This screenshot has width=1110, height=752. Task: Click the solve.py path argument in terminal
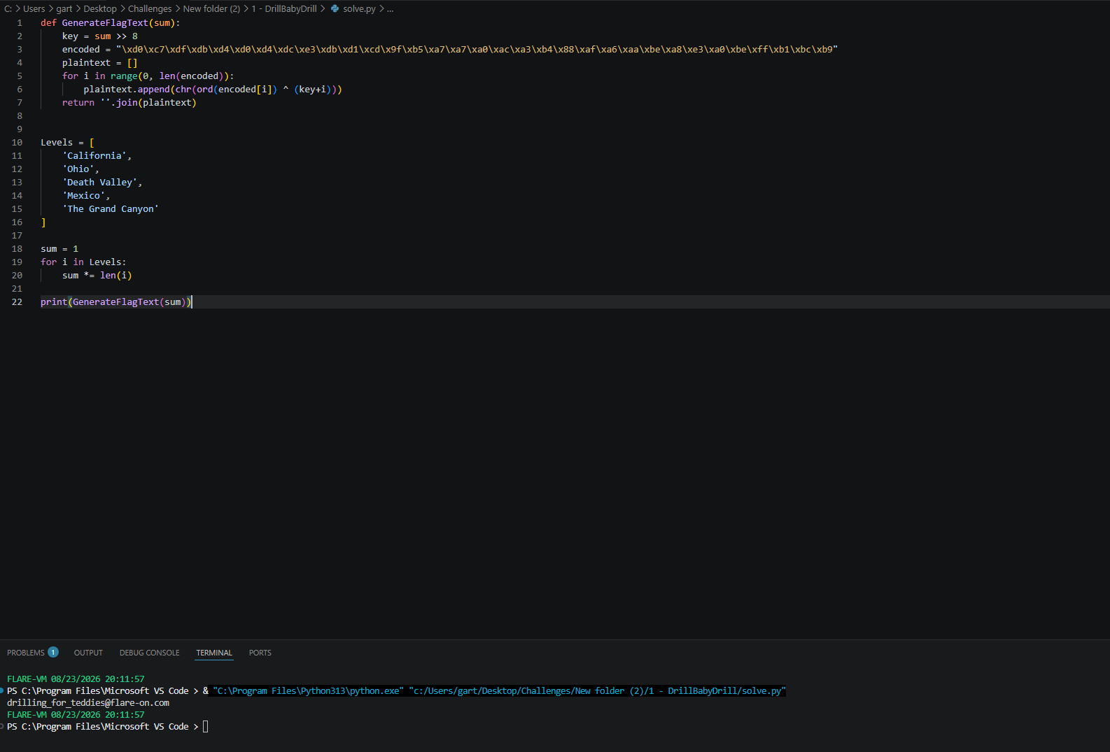[597, 691]
